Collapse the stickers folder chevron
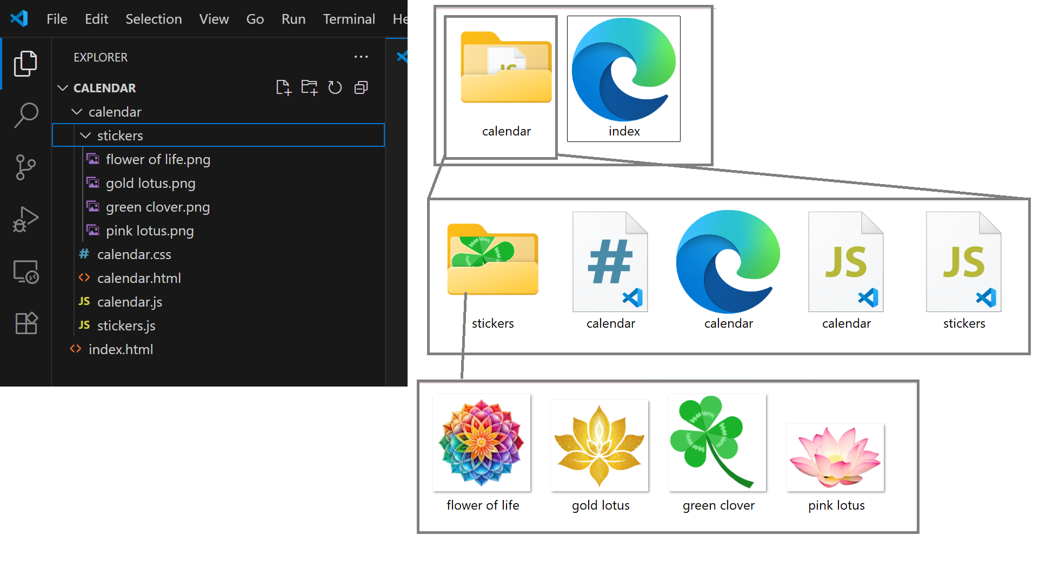Viewport: 1053px width, 562px height. click(85, 136)
